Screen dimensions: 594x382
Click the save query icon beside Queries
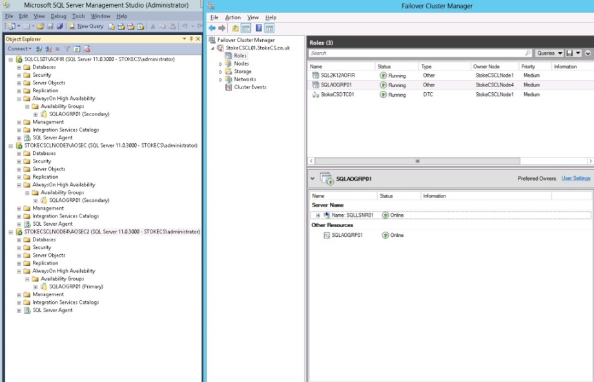point(569,54)
